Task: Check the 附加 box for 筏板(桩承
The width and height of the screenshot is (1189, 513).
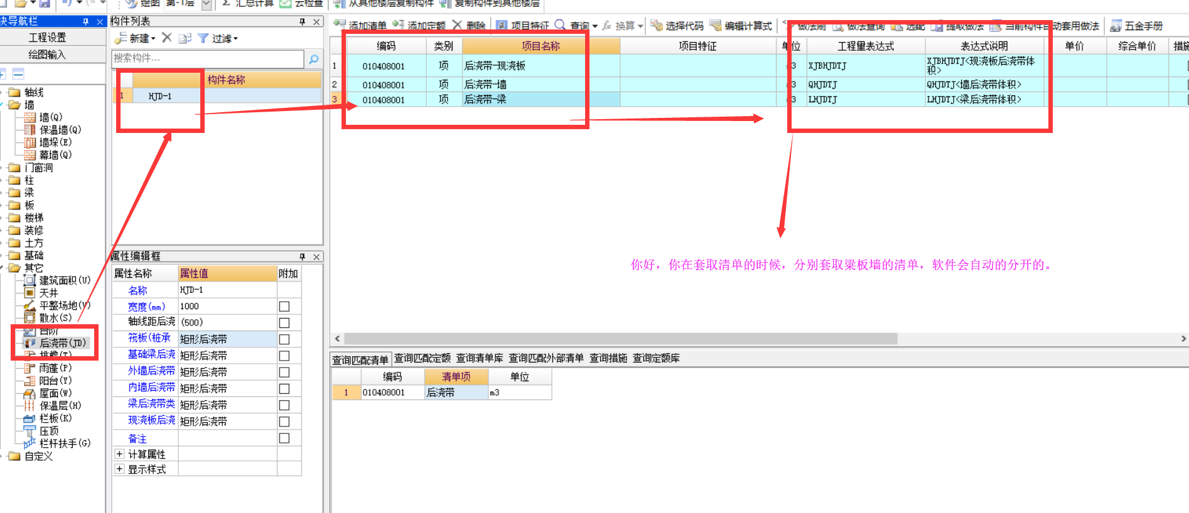Action: coord(284,339)
